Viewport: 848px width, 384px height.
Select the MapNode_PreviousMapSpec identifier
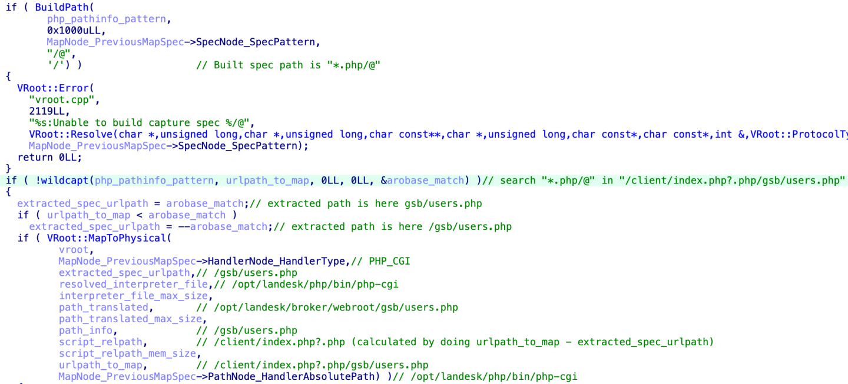click(x=114, y=42)
